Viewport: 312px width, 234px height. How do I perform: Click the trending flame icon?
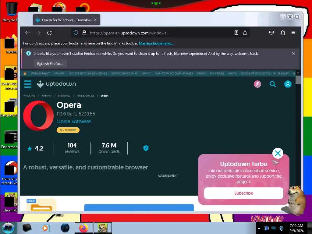click(25, 73)
